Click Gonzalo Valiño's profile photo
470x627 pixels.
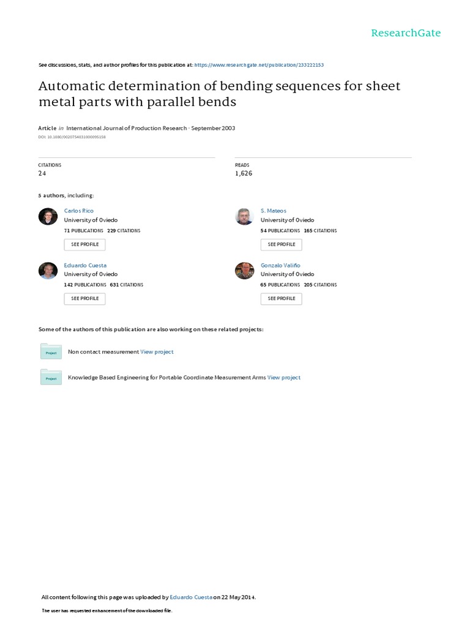(x=244, y=271)
